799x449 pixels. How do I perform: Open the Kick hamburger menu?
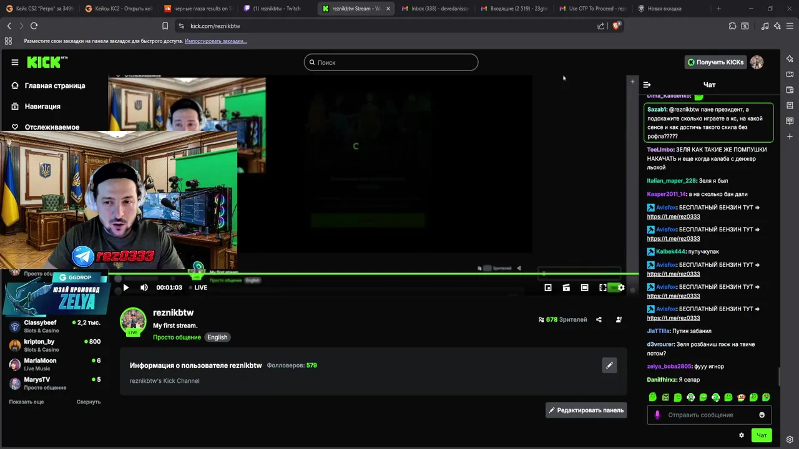pyautogui.click(x=15, y=62)
